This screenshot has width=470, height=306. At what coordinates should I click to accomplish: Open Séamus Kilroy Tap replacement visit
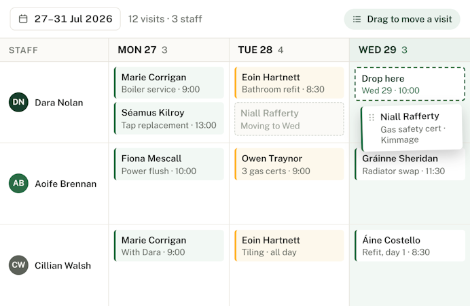point(169,118)
